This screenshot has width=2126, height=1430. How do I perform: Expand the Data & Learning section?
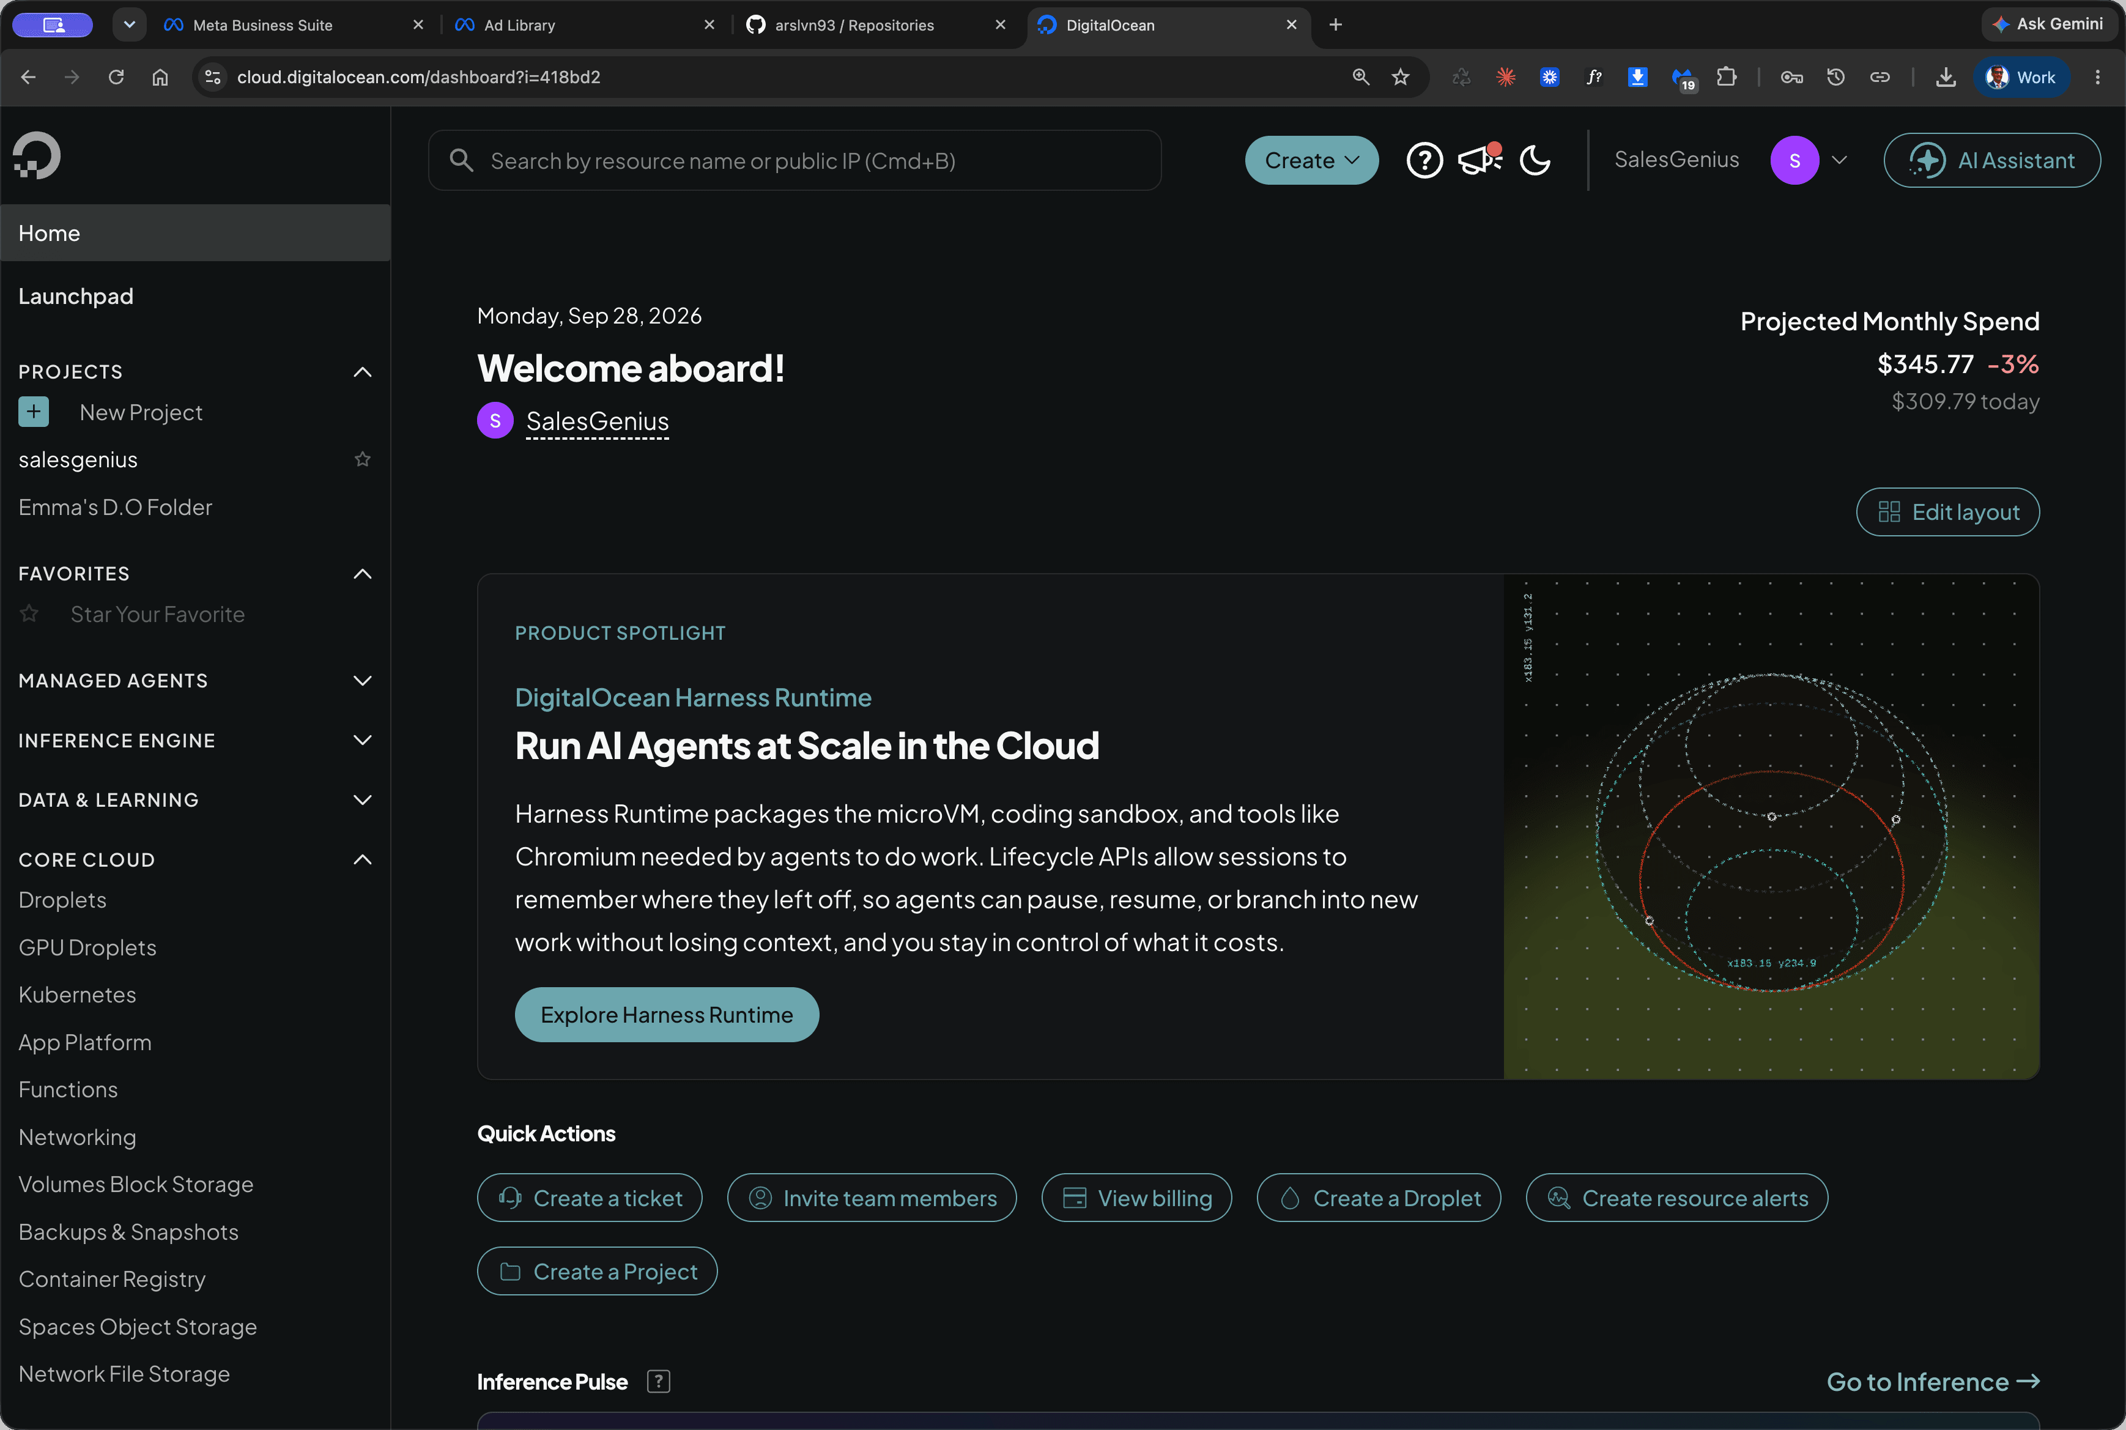tap(362, 800)
